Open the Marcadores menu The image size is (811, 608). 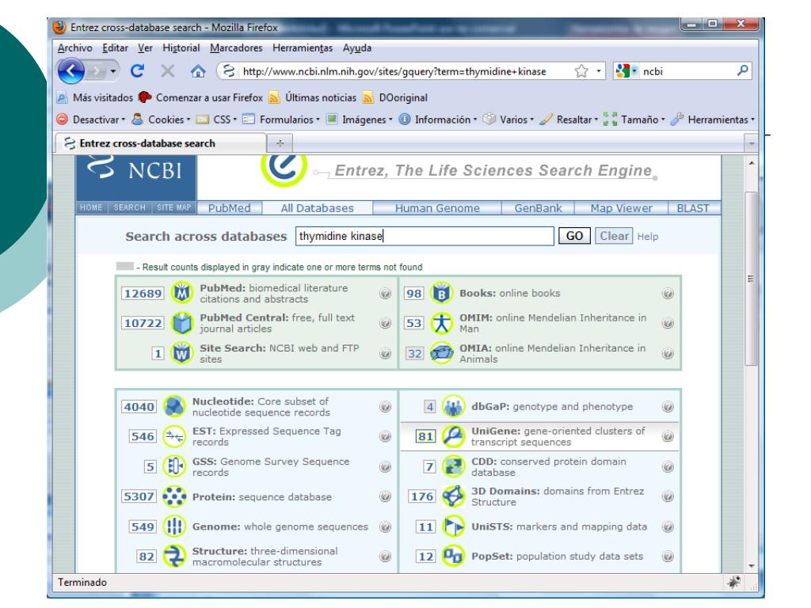click(x=236, y=48)
